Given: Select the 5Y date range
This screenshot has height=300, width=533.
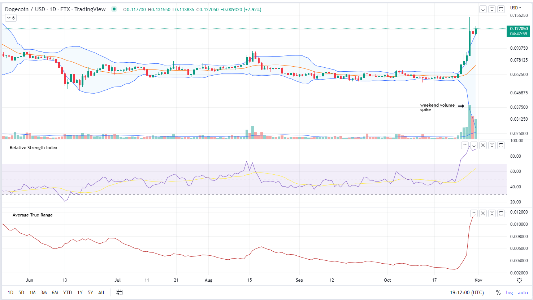Looking at the screenshot, I should (x=90, y=292).
